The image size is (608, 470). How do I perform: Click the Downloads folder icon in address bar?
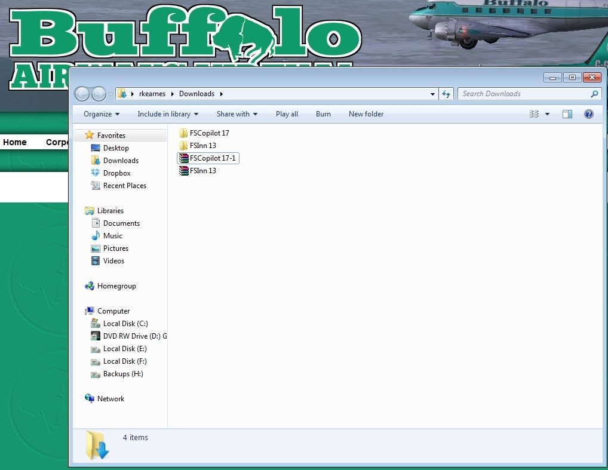[122, 93]
